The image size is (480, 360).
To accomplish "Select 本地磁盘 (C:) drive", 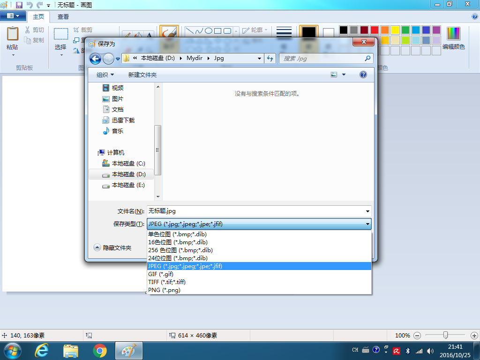I will pos(124,164).
